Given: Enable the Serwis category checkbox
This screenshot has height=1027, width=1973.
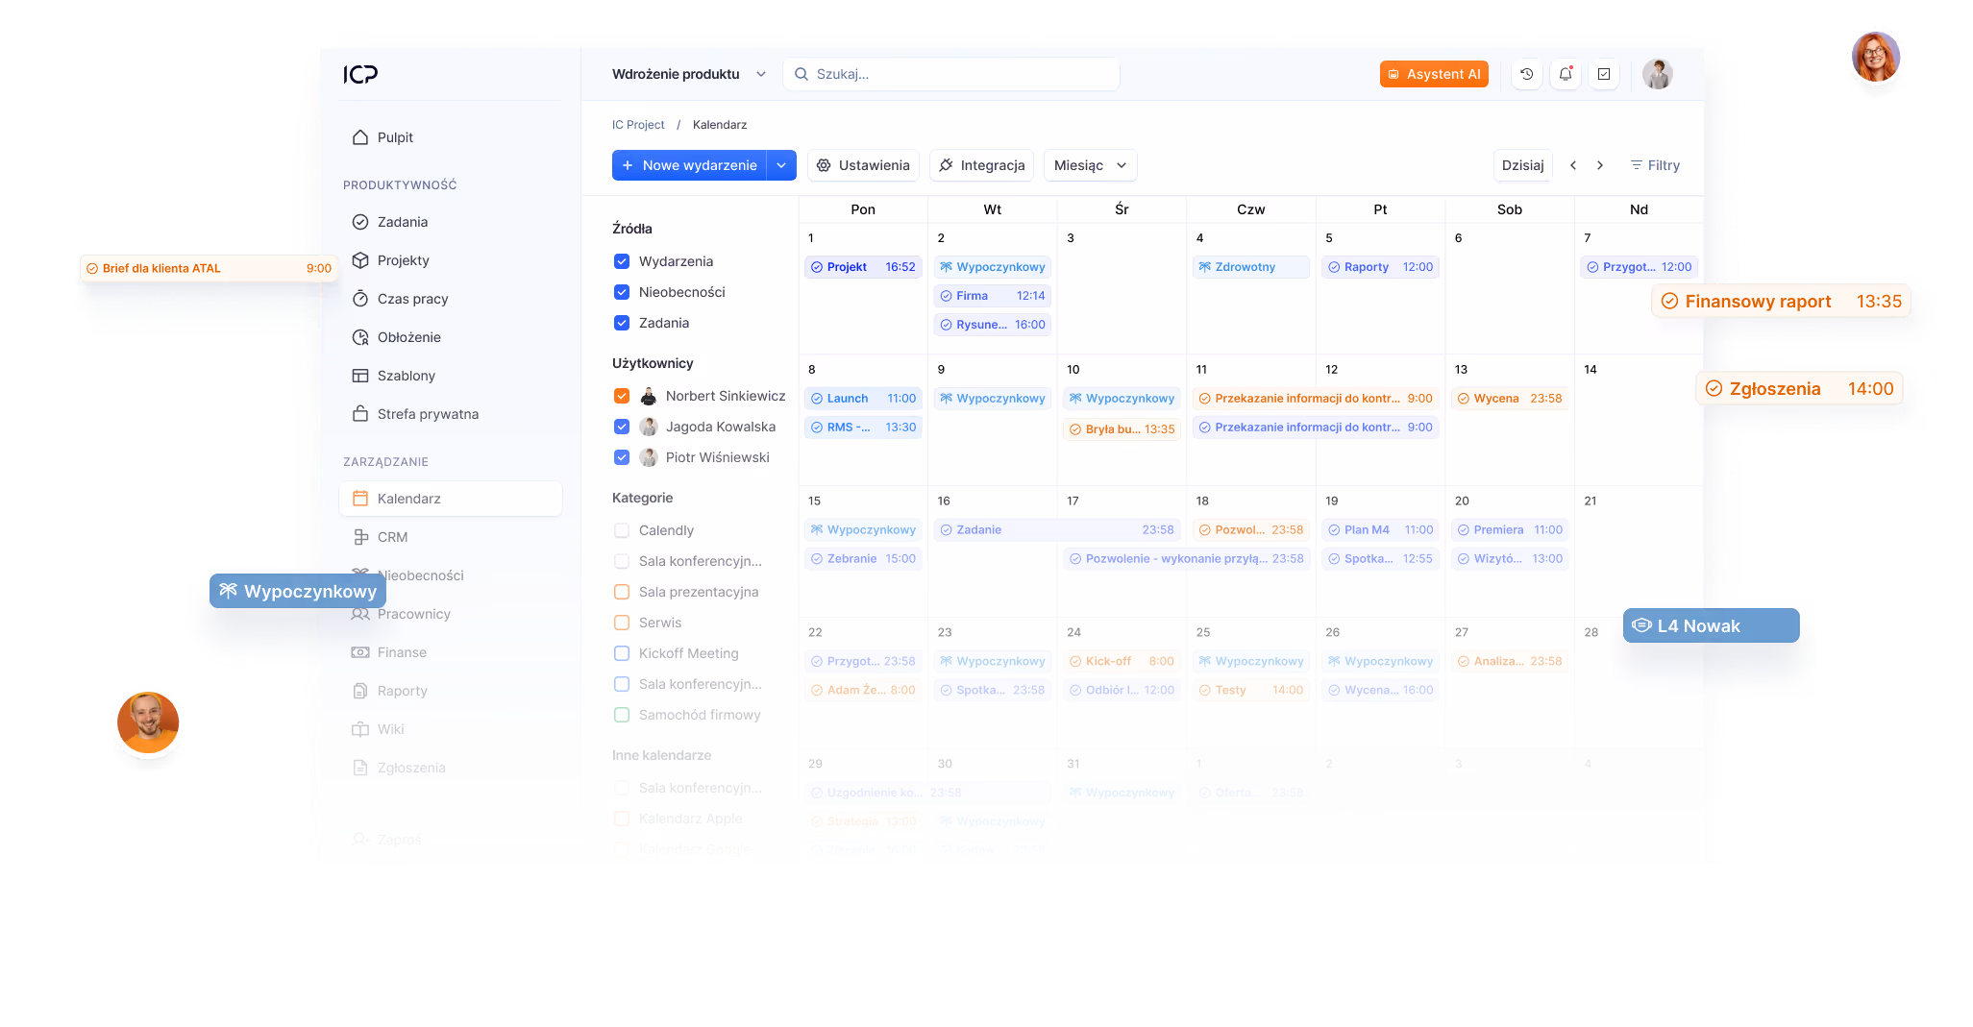Looking at the screenshot, I should coord(622,623).
